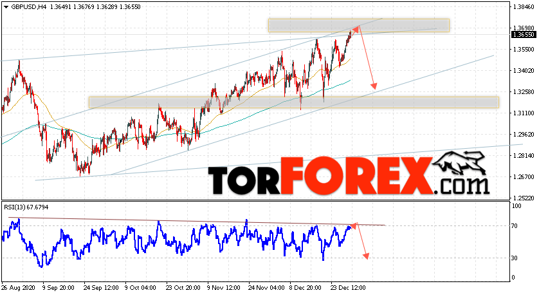Click the 26 Aug 2020 date label
Screen dimensions: 539x295
click(x=18, y=288)
